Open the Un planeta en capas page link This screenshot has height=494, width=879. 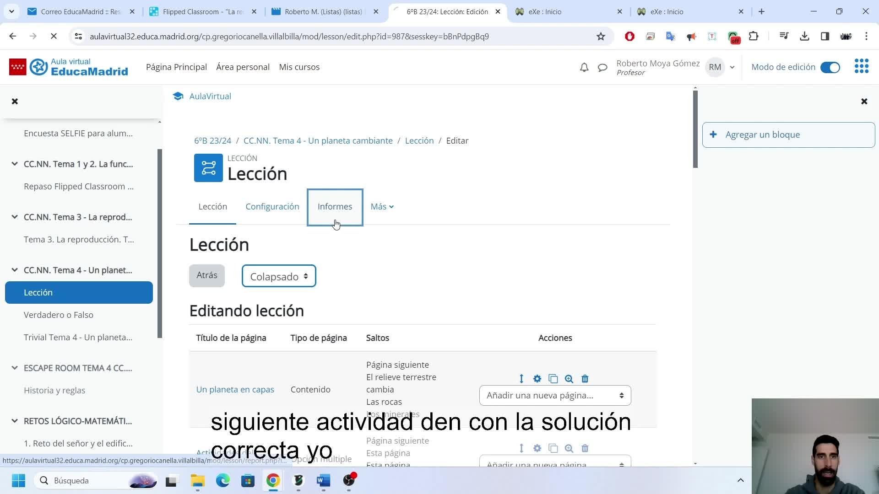click(x=235, y=390)
